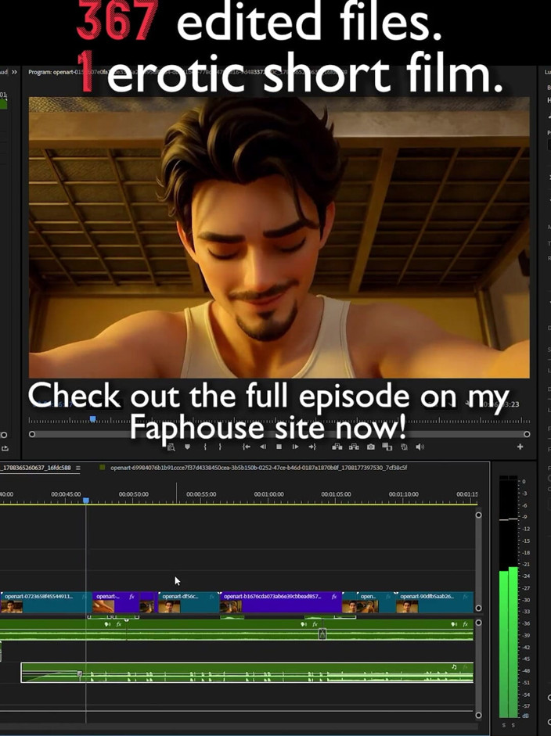The width and height of the screenshot is (551, 736).
Task: Click bottom handle of audio track vertical scrollbar
Action: click(478, 716)
